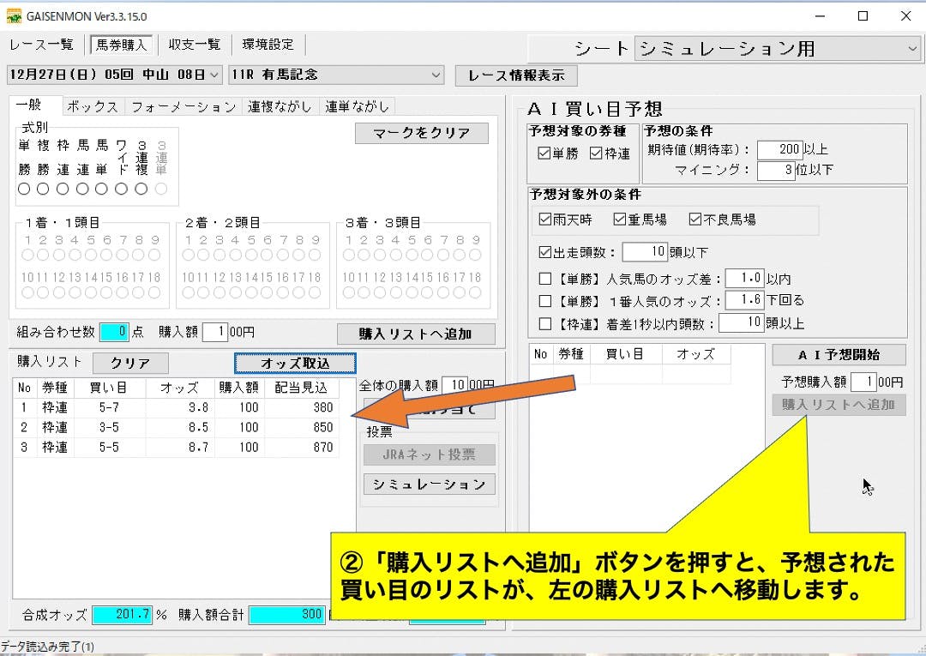Select the 連単ながし tab
Screen dimensions: 926x656
[x=358, y=107]
